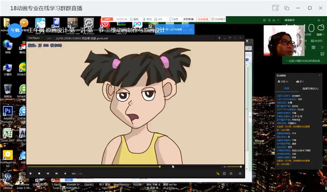
Task: Collapse 桌面助手 with up chevron
Action: pyautogui.click(x=323, y=20)
